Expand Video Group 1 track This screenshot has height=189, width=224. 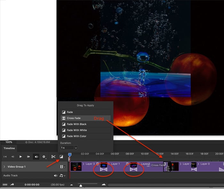coord(4,167)
